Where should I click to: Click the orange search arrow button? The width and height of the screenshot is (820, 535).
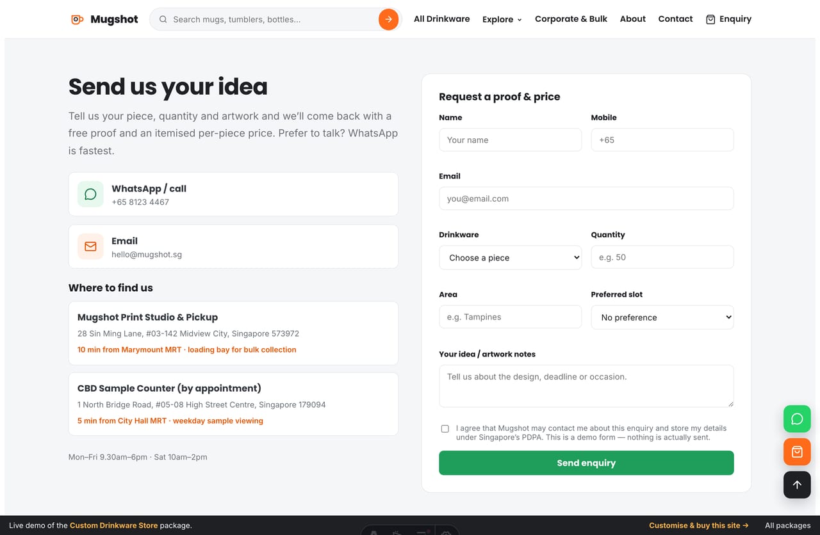tap(388, 19)
